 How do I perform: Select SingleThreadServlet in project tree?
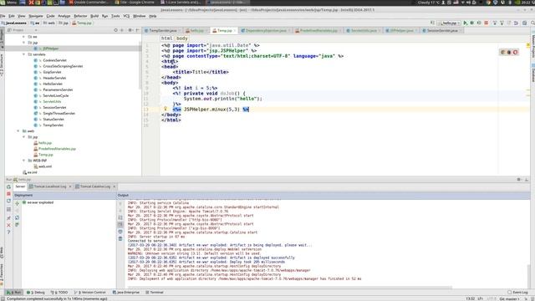(59, 114)
